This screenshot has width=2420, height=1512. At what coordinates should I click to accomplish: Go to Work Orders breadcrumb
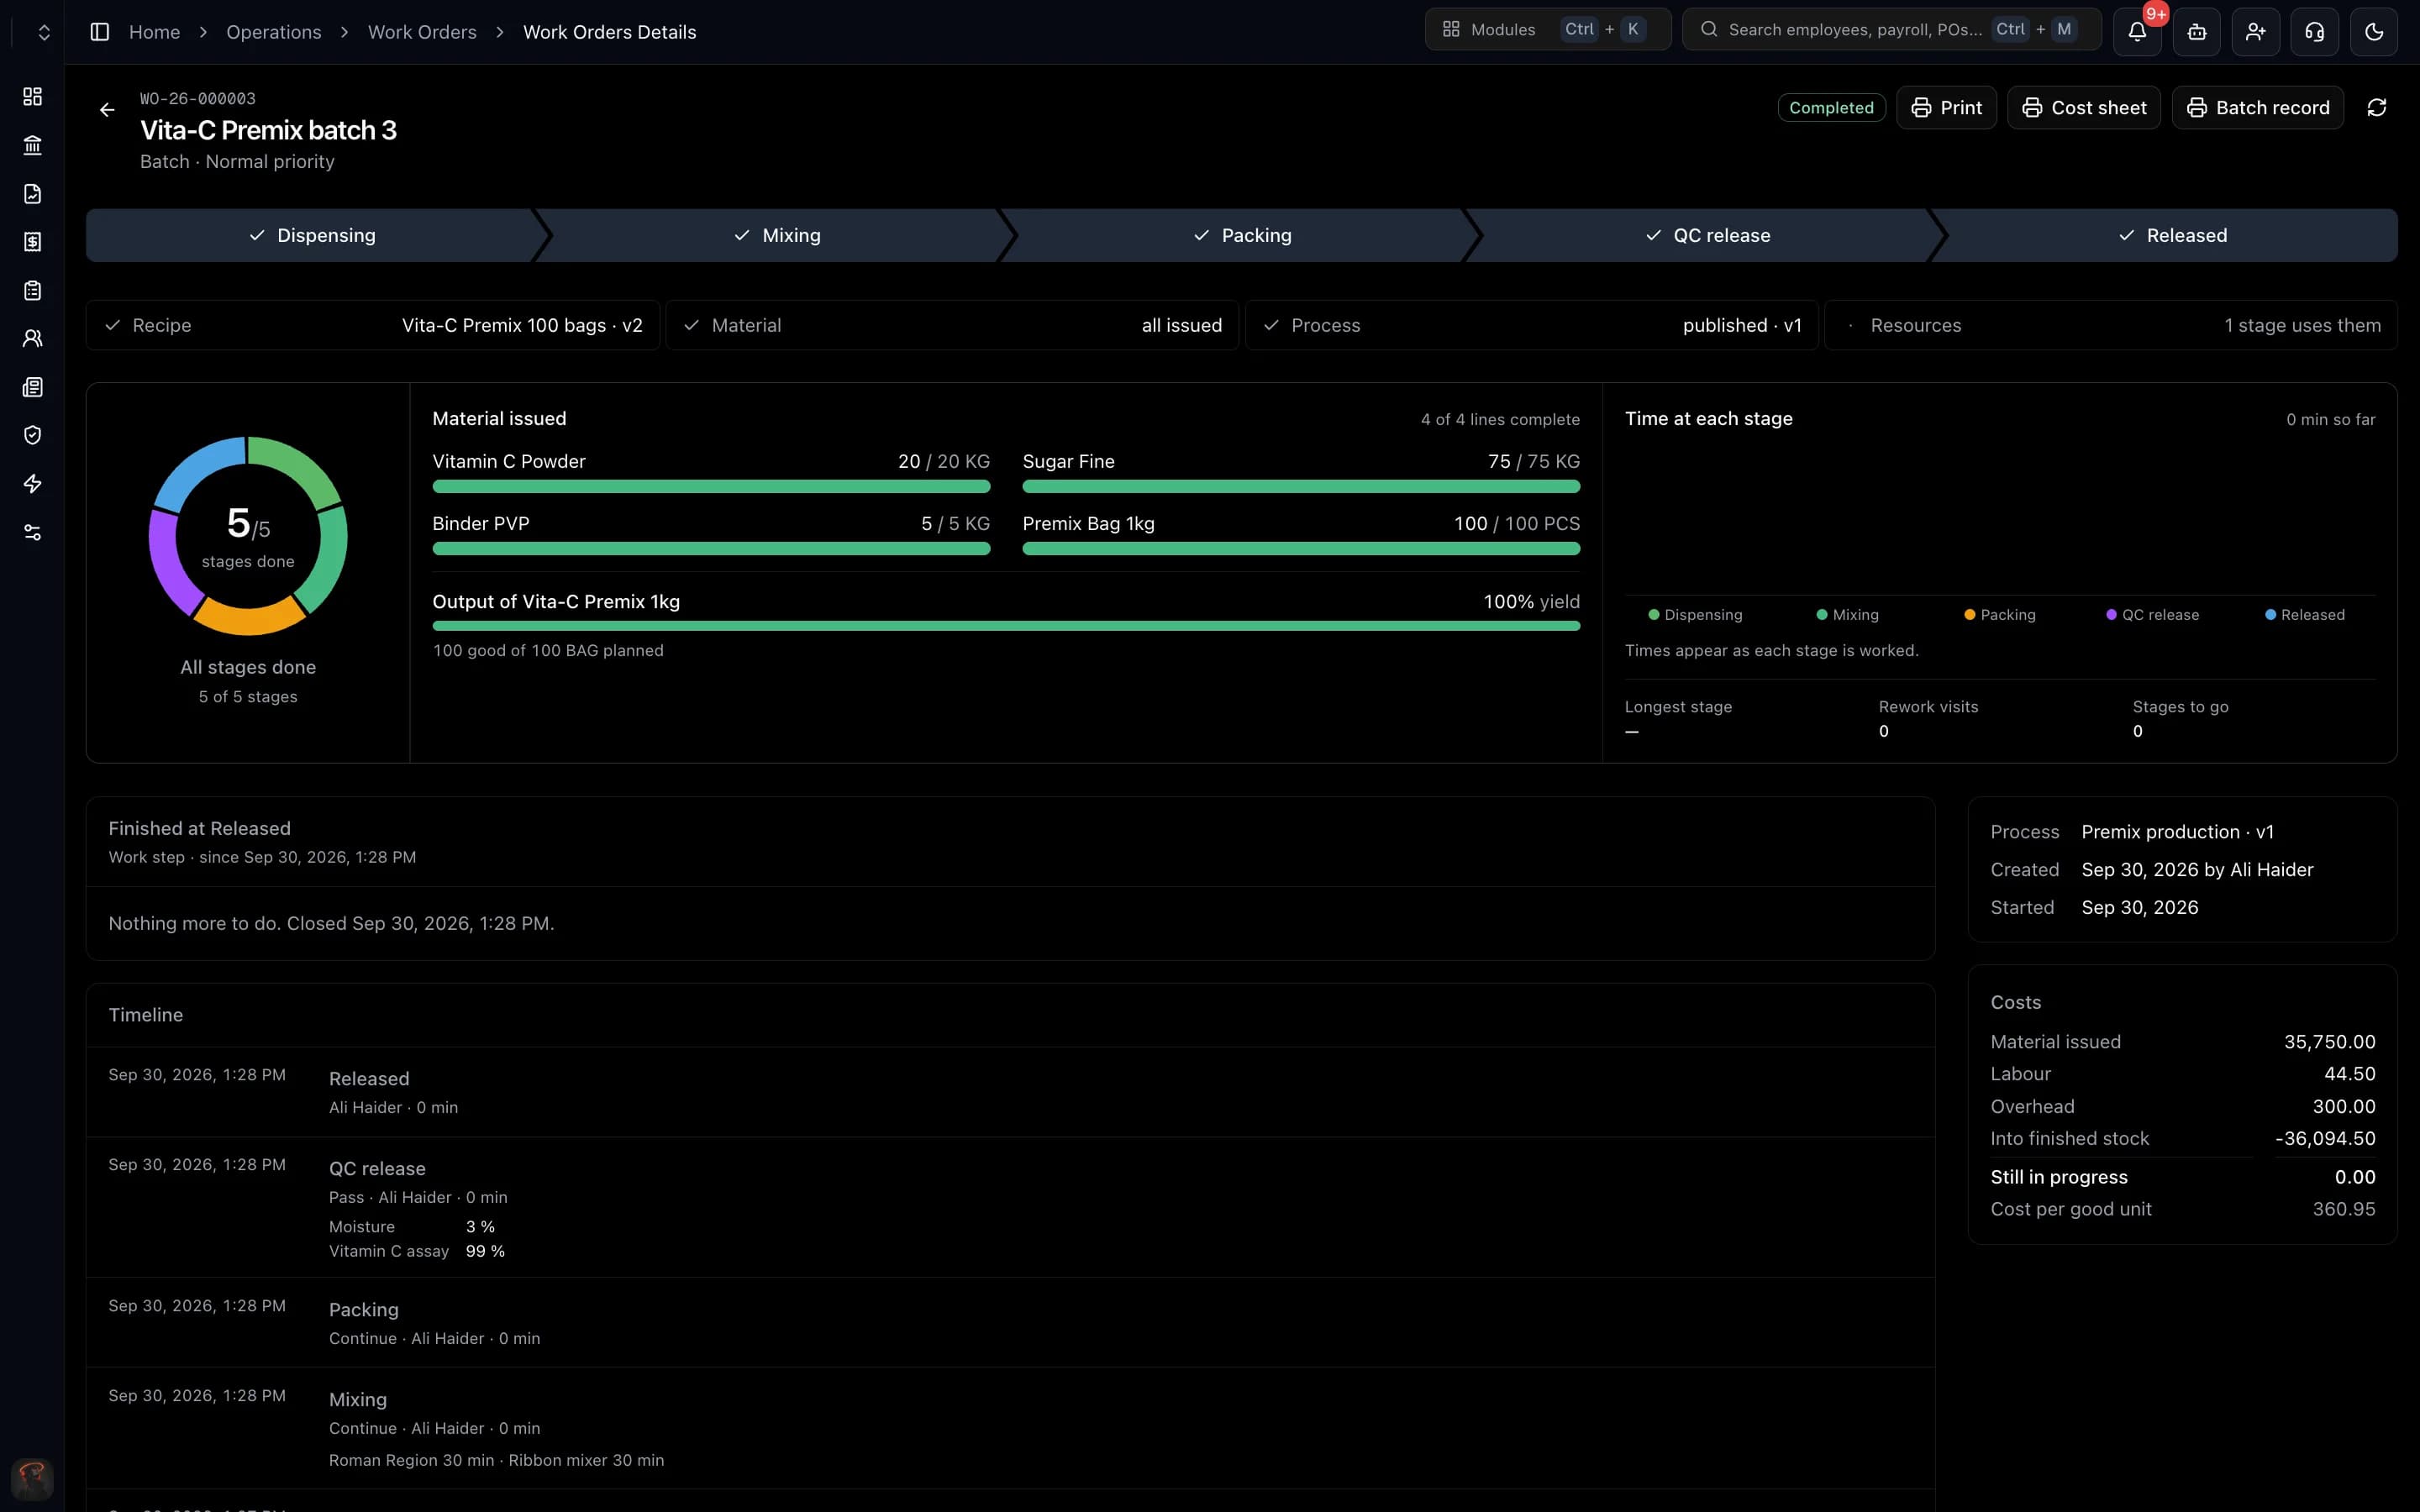[x=422, y=32]
